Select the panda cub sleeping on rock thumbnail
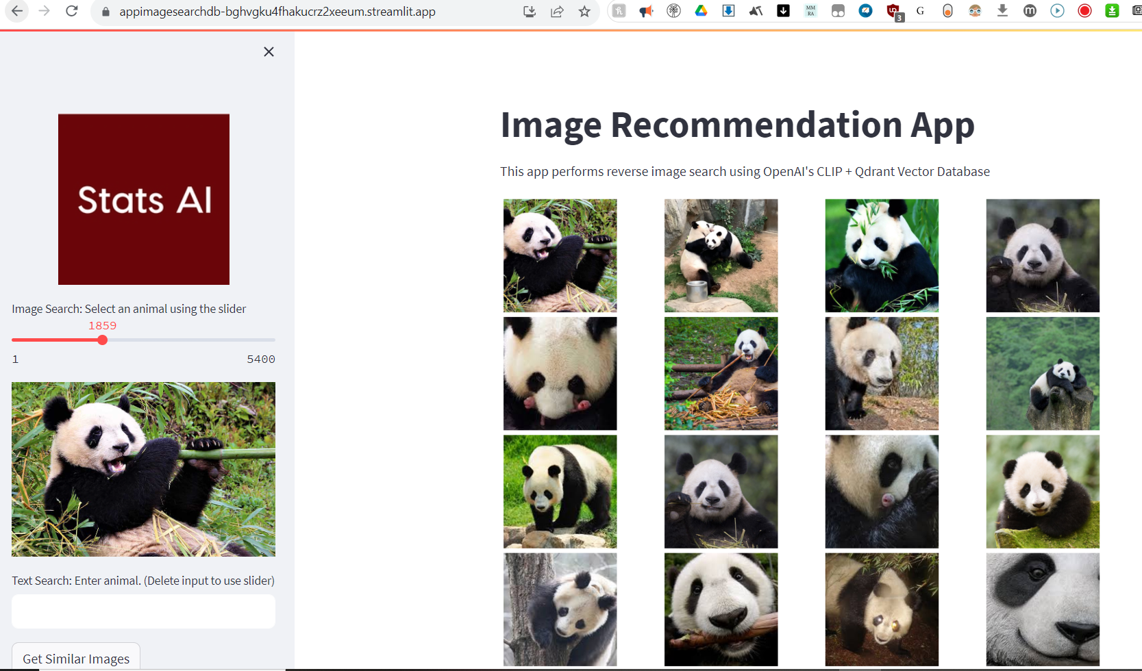The image size is (1142, 671). tap(1042, 373)
